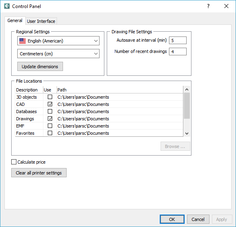Click the American flag language icon
Image resolution: width=236 pixels, height=227 pixels.
22,41
